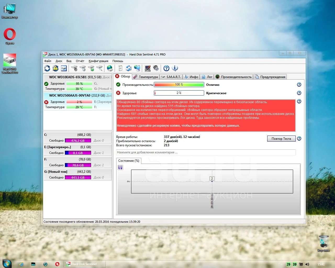
Task: Click the 29 °C temperature bar
Action: click(79, 107)
